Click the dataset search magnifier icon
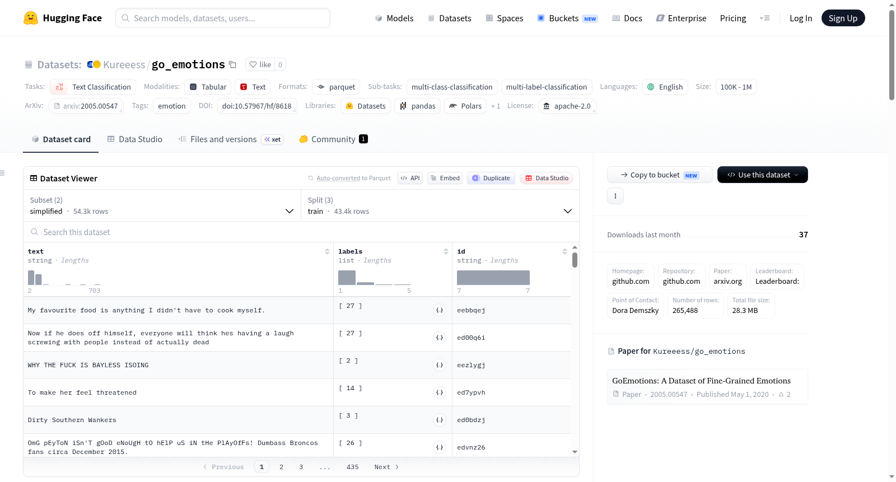 tap(35, 232)
